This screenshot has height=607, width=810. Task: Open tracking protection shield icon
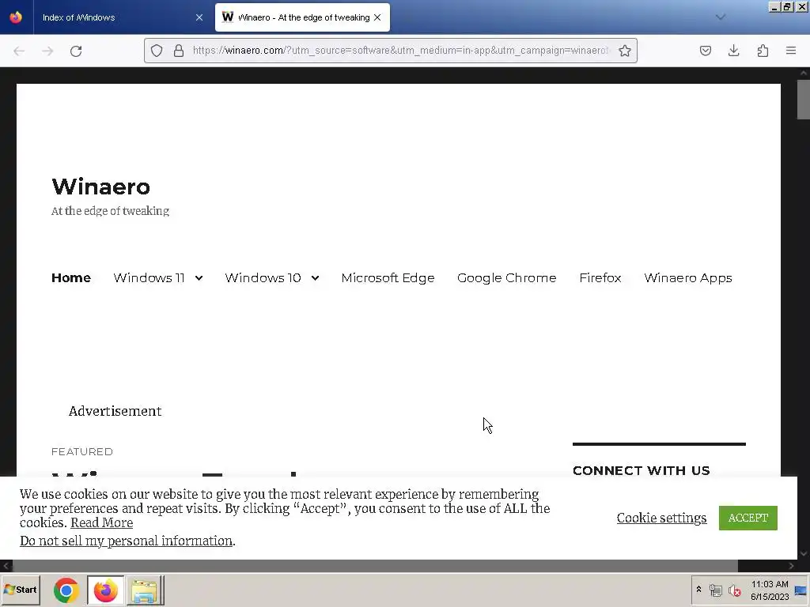pos(157,51)
